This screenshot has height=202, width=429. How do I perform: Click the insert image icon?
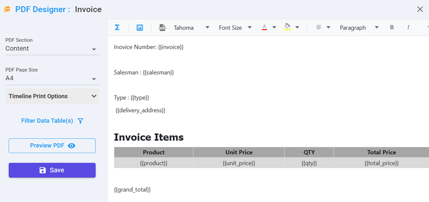[x=140, y=28]
